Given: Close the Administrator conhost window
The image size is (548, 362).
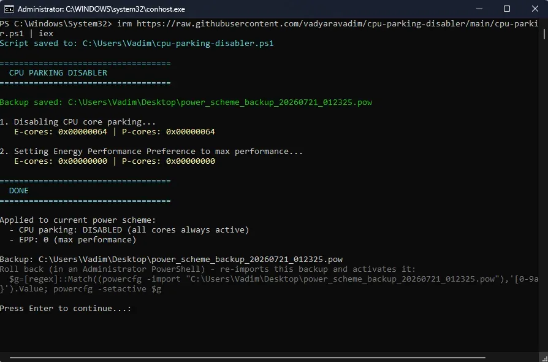Looking at the screenshot, I should [535, 9].
